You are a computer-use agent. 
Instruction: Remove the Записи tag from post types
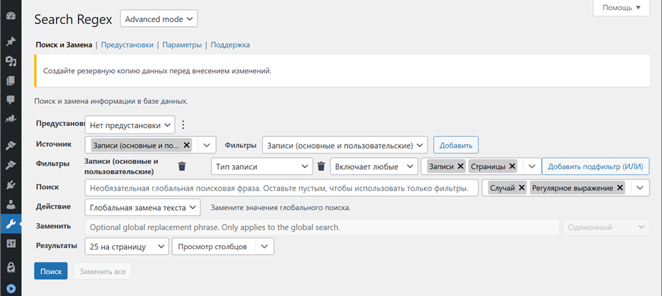click(460, 167)
